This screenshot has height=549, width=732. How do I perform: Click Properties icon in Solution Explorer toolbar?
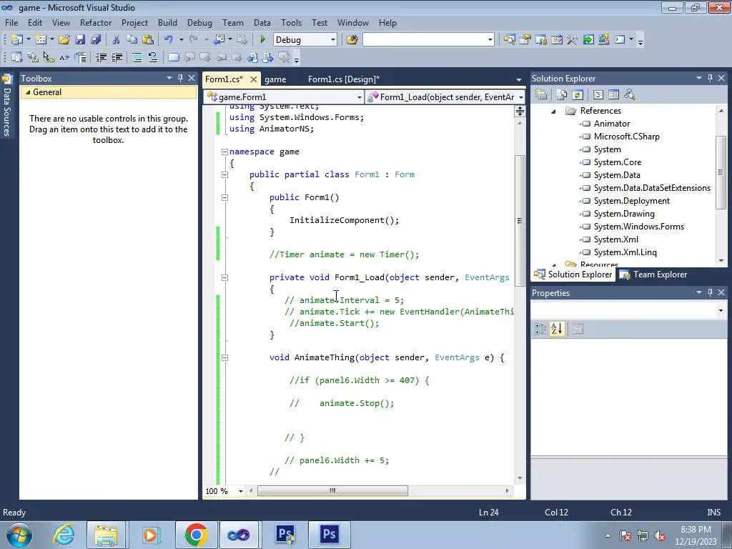(x=542, y=95)
